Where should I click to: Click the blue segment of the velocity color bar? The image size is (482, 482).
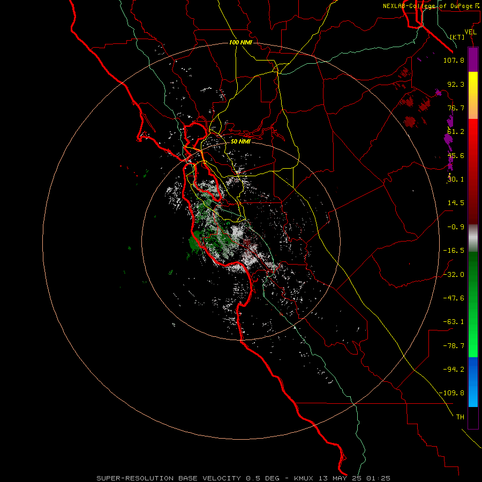pos(473,382)
